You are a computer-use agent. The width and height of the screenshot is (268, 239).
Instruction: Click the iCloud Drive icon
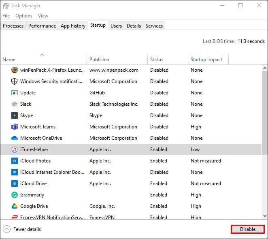(x=15, y=184)
